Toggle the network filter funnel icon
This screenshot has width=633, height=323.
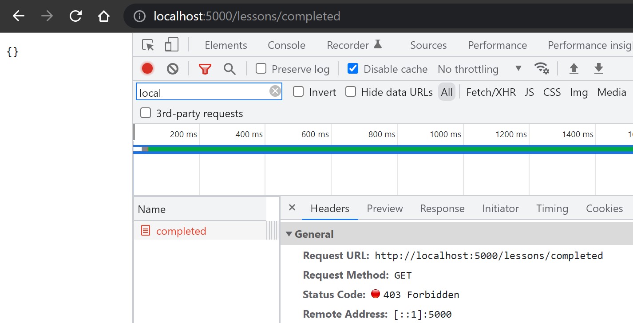(x=205, y=69)
